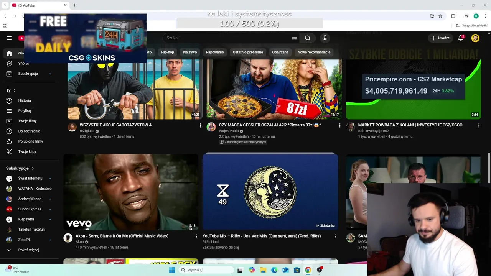Open the Wszystkie zakładki bookmarks folder
Viewport: 491px width, 276px height.
(472, 26)
